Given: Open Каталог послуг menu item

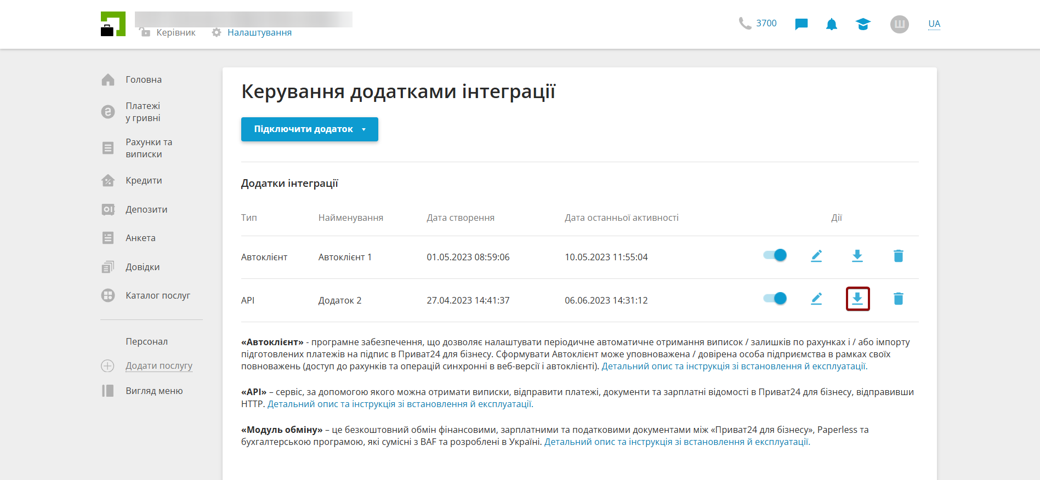Looking at the screenshot, I should 158,295.
